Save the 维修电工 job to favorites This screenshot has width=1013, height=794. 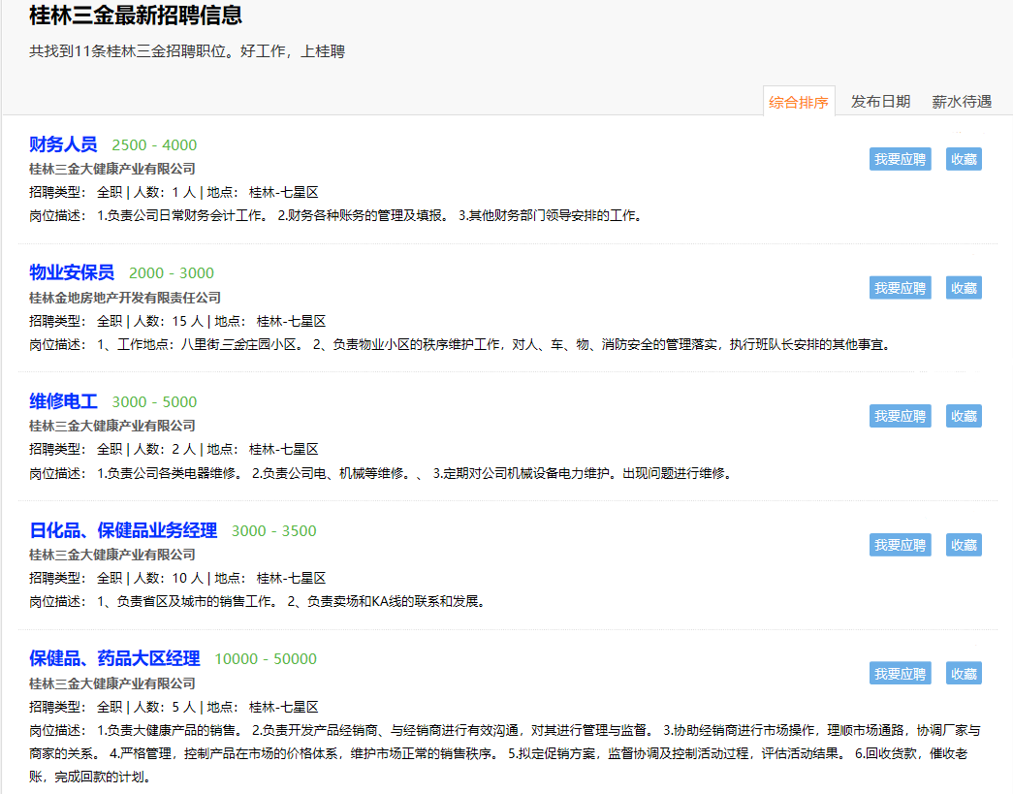(964, 416)
